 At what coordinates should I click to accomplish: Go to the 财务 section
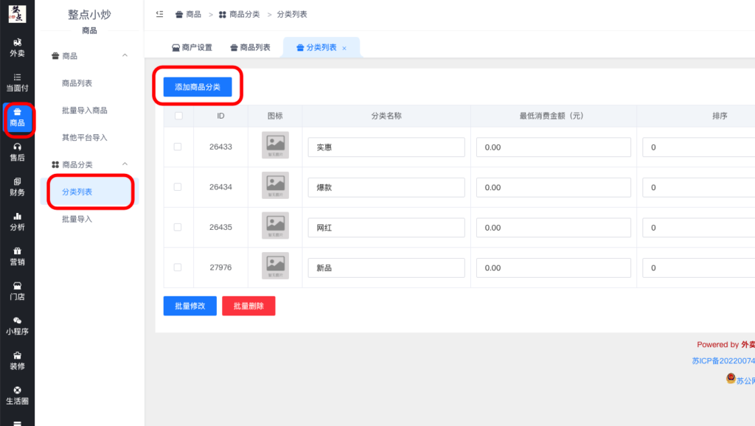(x=17, y=189)
